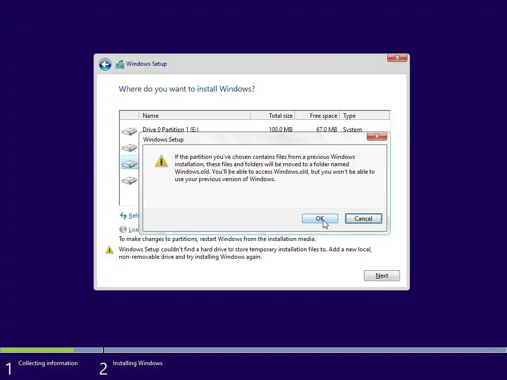Sort partitions by Name column header
Image resolution: width=507 pixels, height=380 pixels.
coord(194,115)
